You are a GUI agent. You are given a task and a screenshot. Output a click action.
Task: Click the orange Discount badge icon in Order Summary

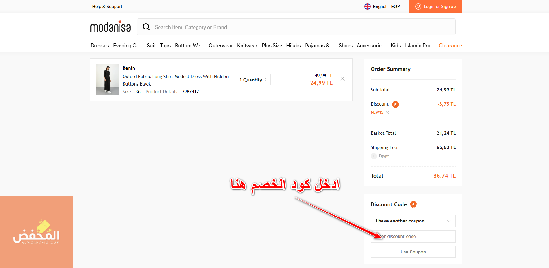tap(395, 104)
